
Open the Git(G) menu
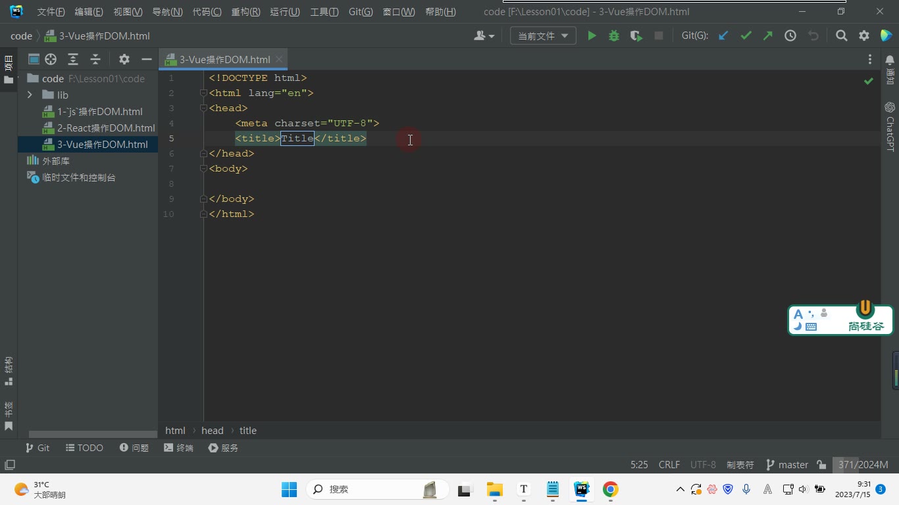click(360, 12)
